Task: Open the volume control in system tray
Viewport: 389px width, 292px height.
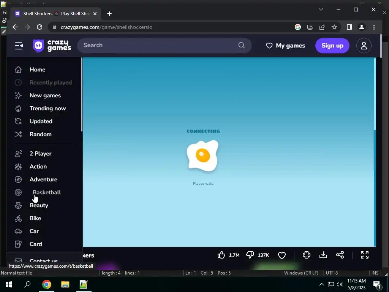Action: click(x=339, y=284)
